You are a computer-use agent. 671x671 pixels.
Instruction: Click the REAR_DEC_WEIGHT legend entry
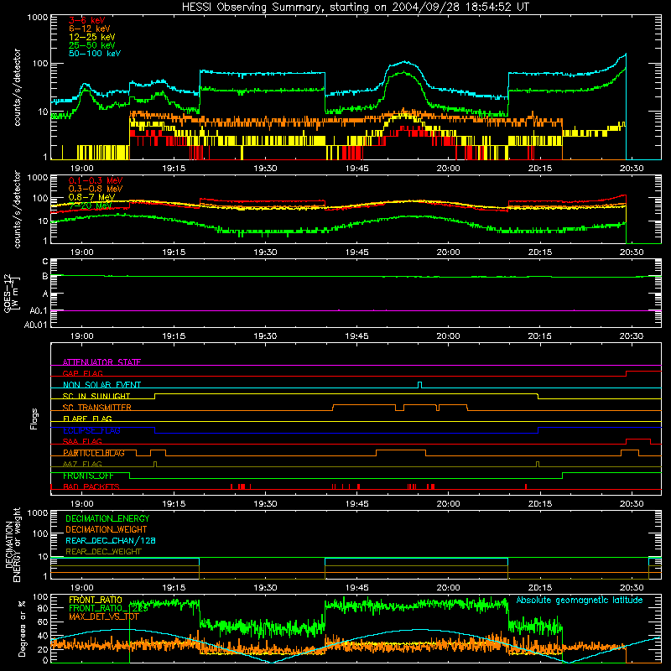click(103, 552)
